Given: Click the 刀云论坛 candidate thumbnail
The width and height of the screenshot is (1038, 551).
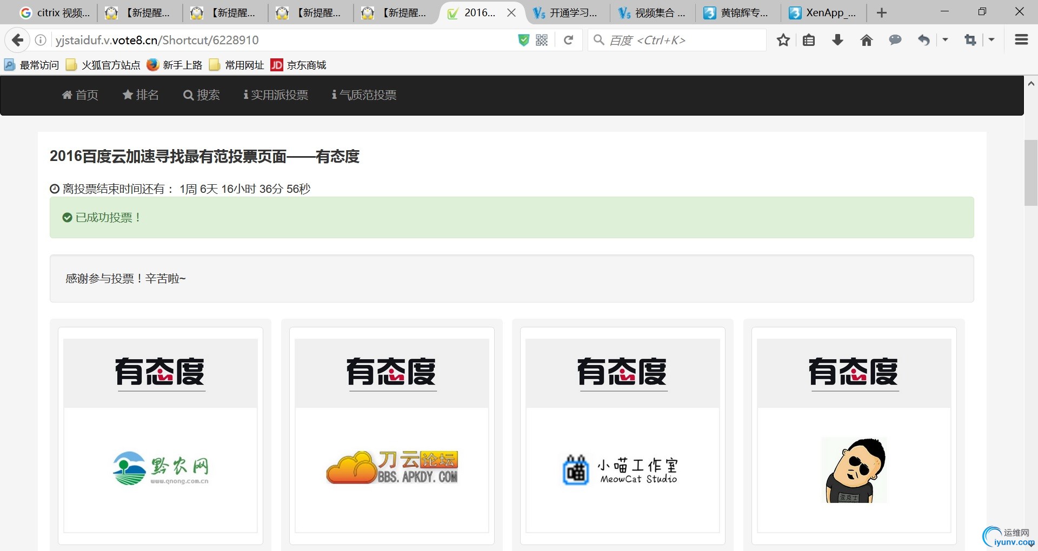Looking at the screenshot, I should (391, 467).
